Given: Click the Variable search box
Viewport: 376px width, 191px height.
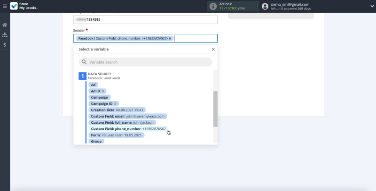Looking at the screenshot, I should [x=145, y=62].
